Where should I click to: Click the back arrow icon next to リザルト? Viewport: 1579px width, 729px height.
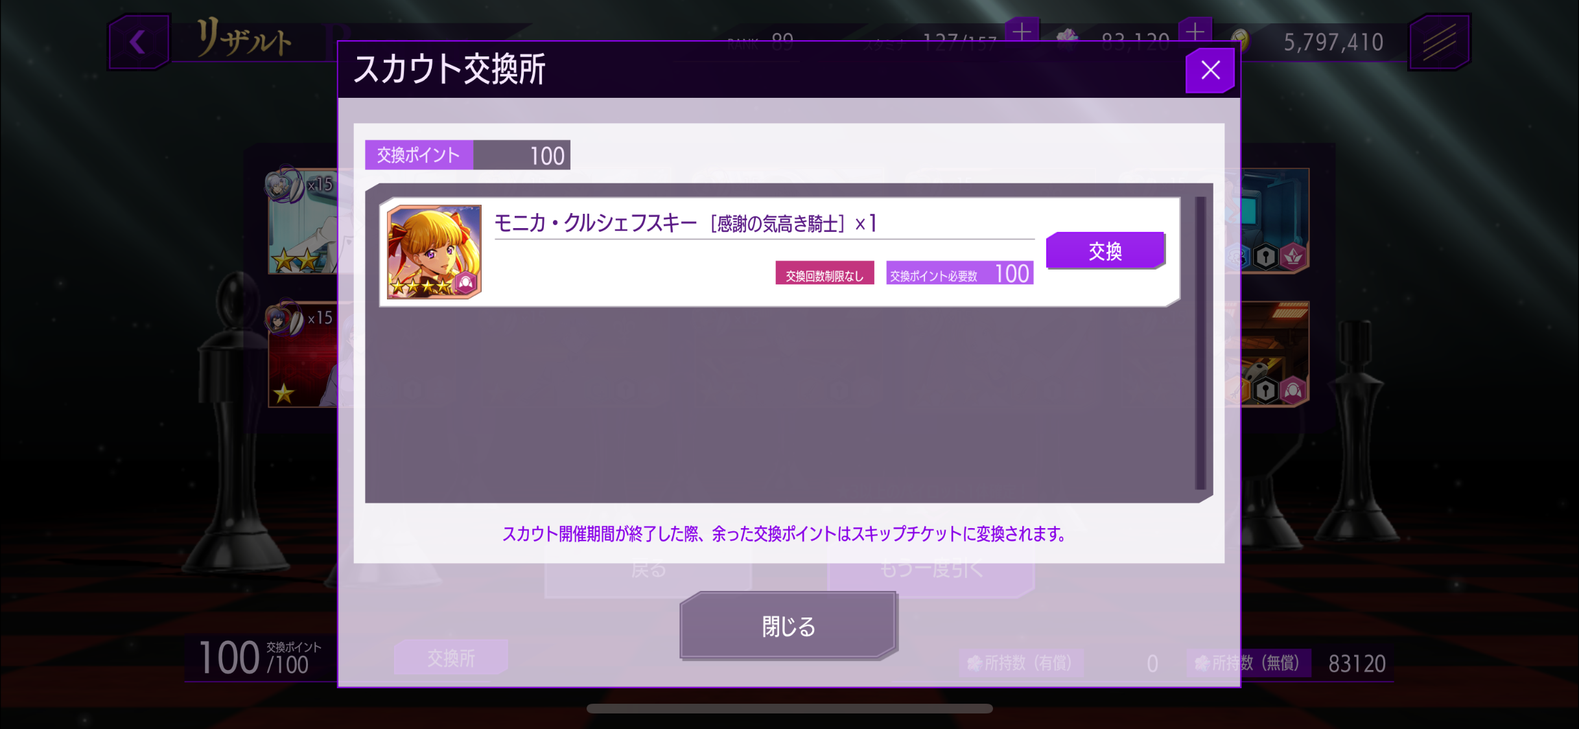pyautogui.click(x=139, y=41)
